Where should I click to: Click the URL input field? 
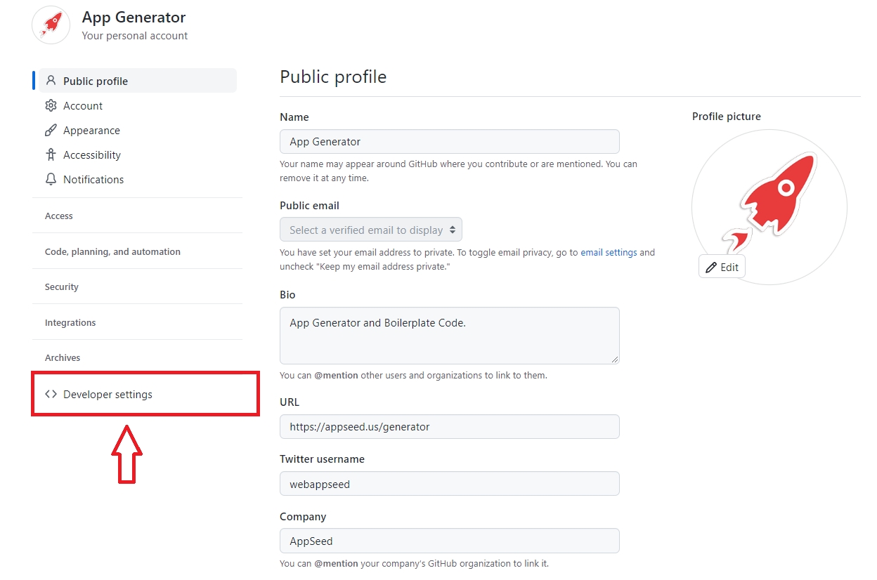tap(449, 427)
